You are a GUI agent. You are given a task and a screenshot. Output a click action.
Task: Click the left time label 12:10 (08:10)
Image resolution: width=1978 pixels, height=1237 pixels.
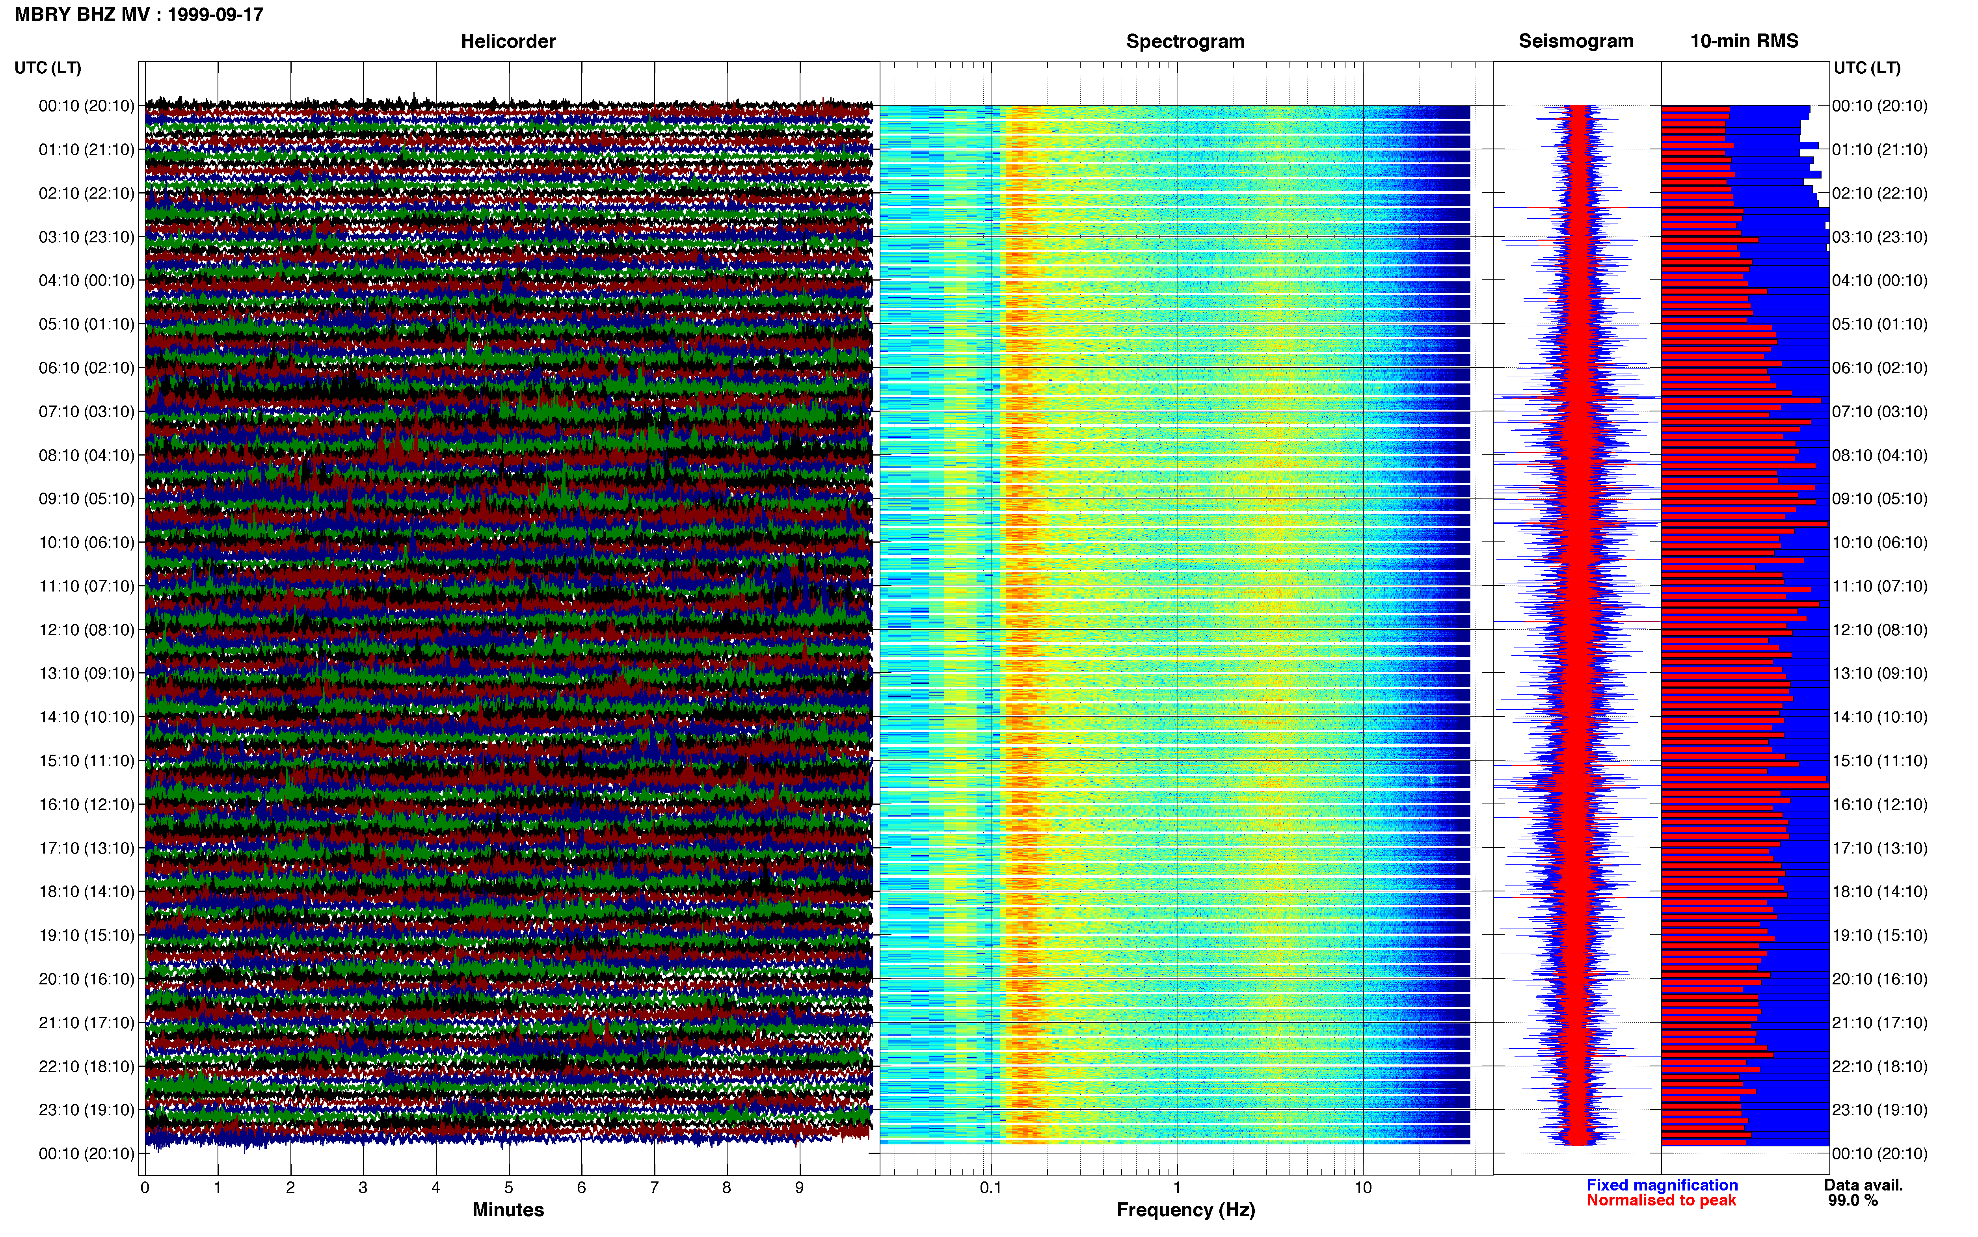coord(87,630)
